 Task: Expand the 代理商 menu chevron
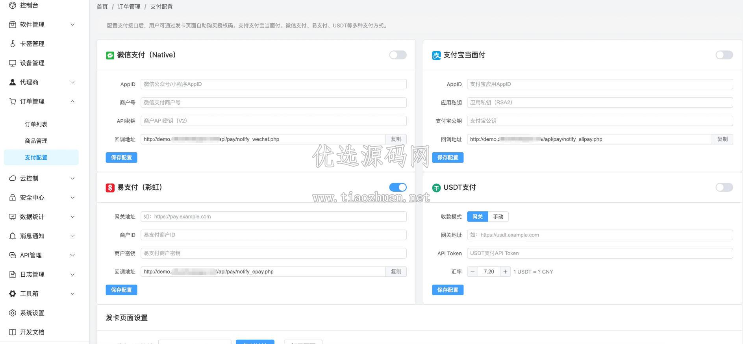click(x=72, y=82)
